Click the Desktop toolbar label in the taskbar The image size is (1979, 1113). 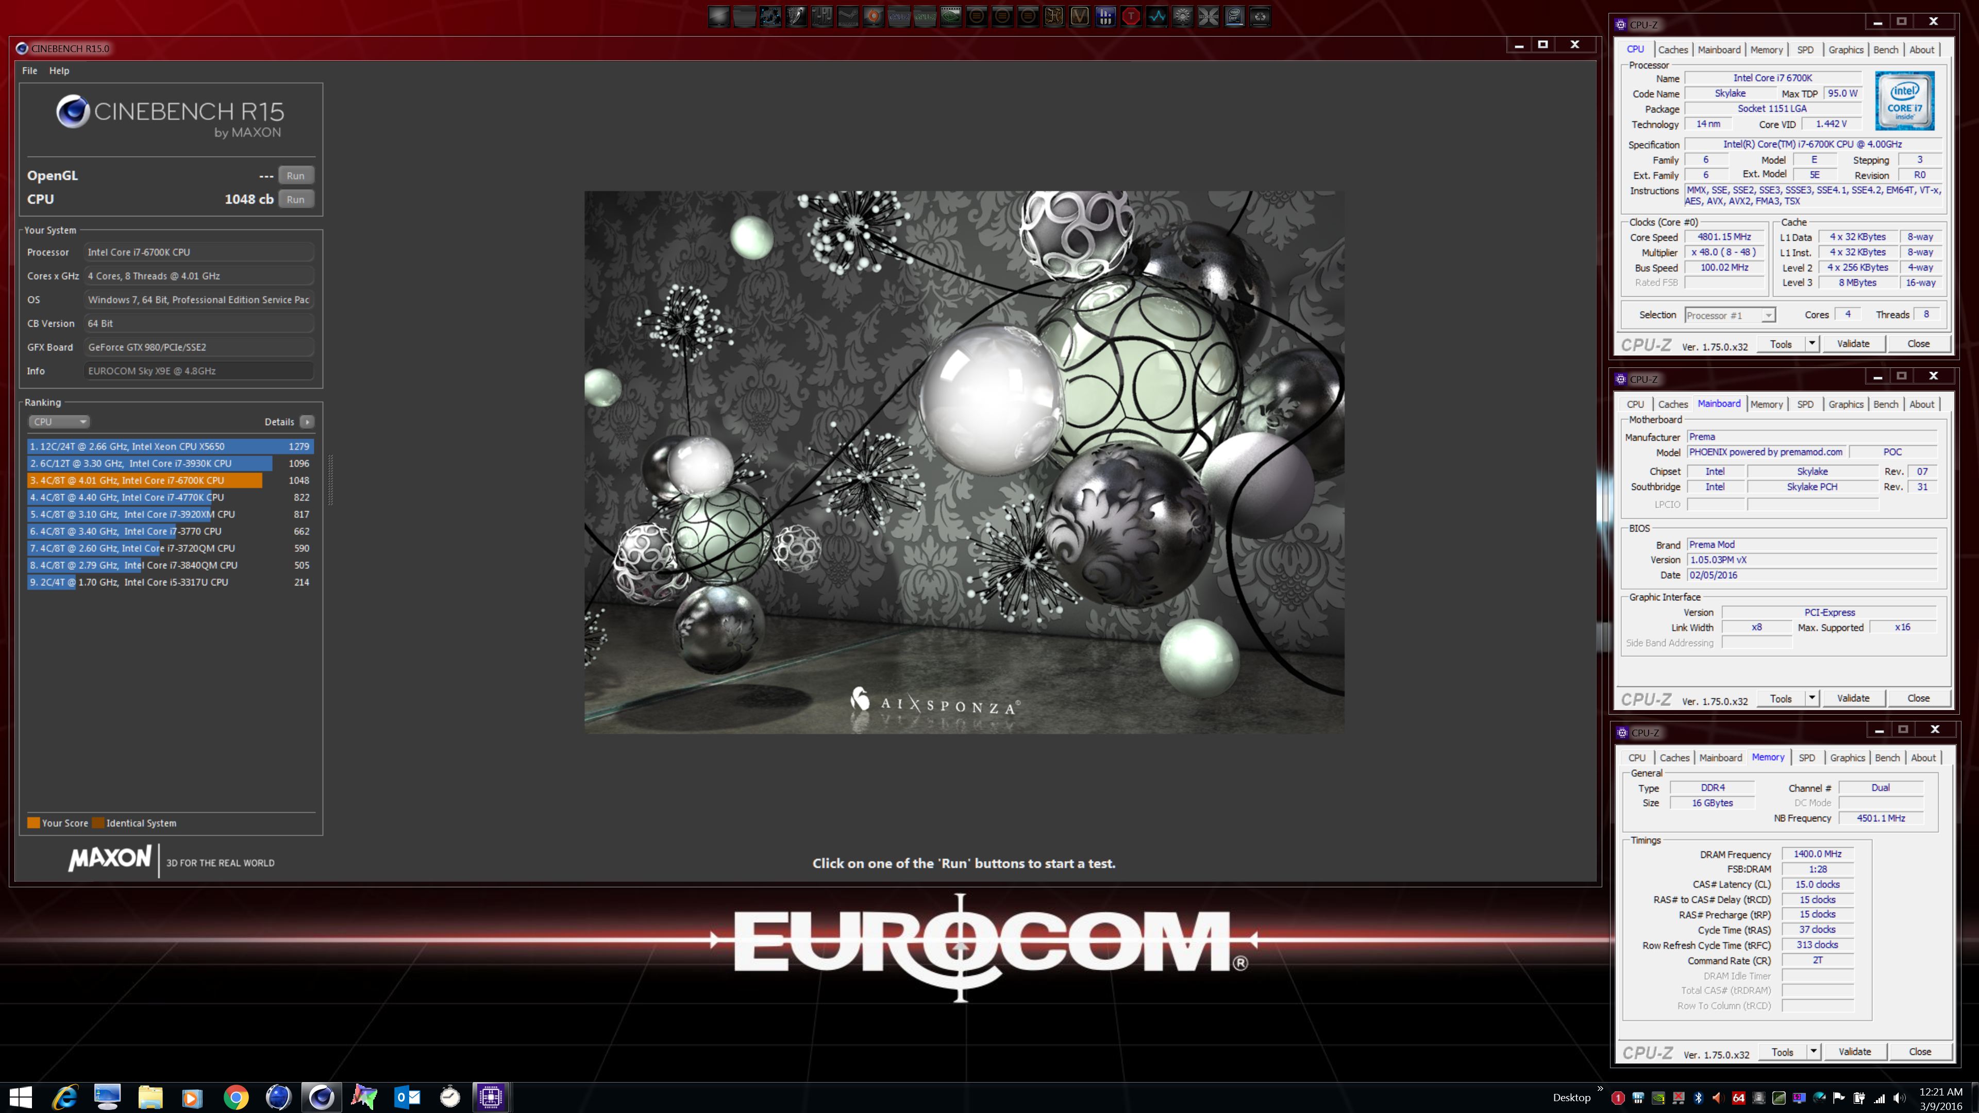pos(1572,1098)
